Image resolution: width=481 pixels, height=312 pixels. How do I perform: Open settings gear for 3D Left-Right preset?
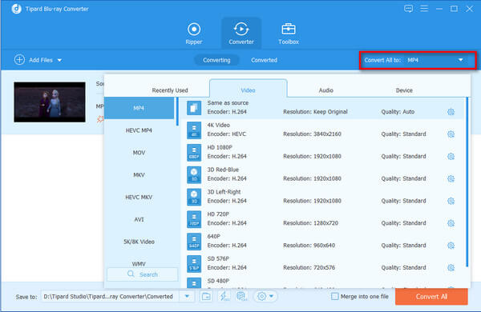[451, 201]
